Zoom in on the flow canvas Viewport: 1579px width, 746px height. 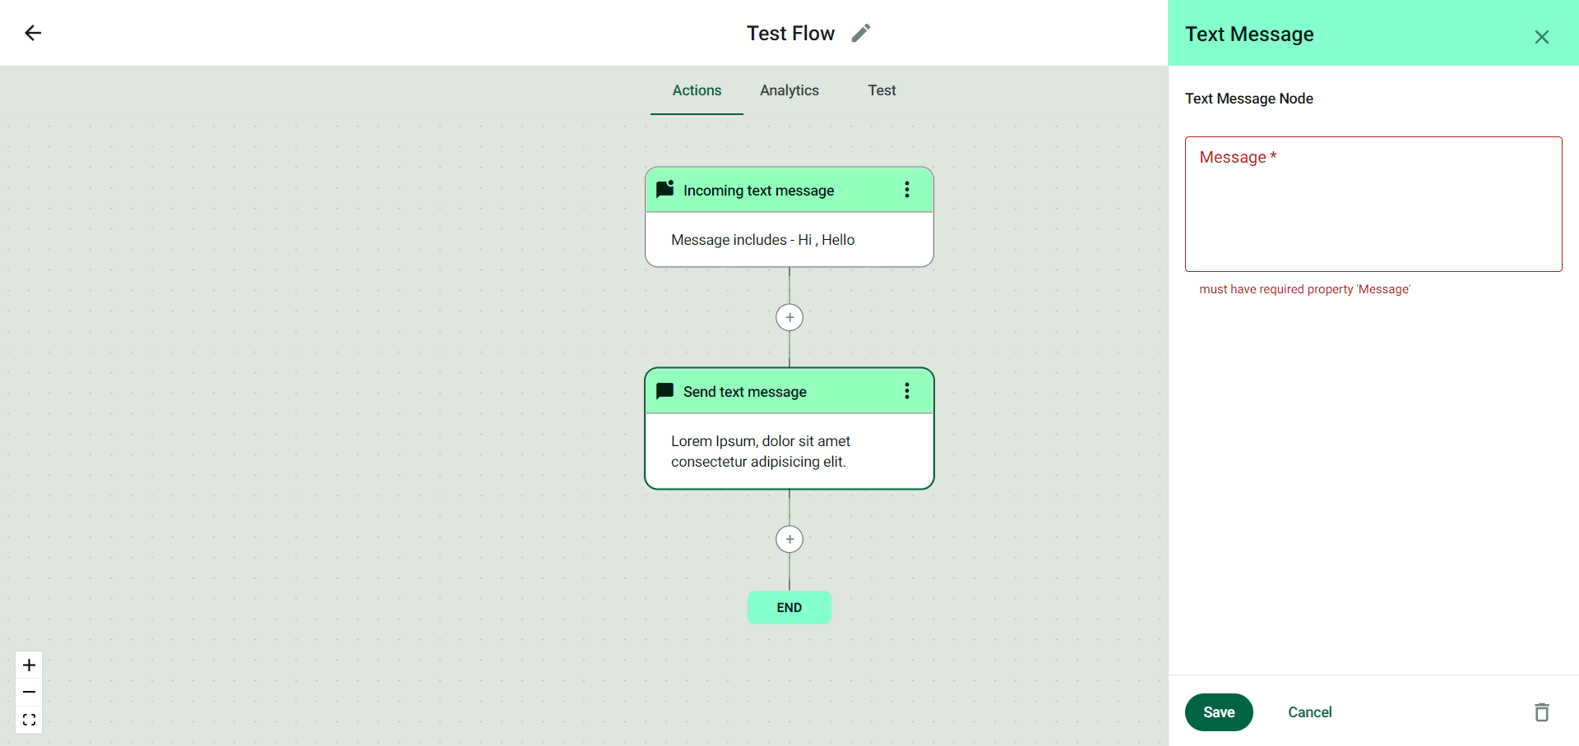click(x=29, y=665)
